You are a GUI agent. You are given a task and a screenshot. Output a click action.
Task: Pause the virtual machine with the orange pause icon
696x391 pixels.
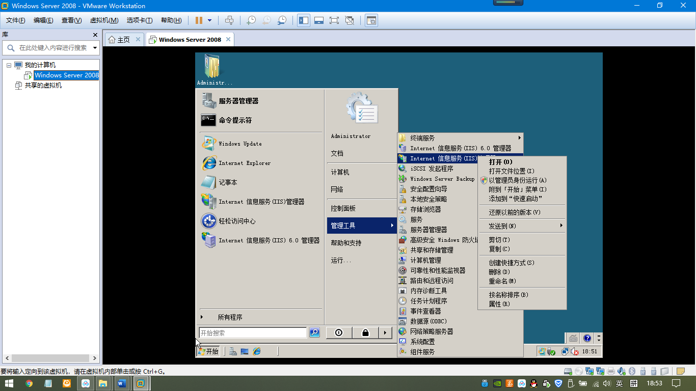199,20
